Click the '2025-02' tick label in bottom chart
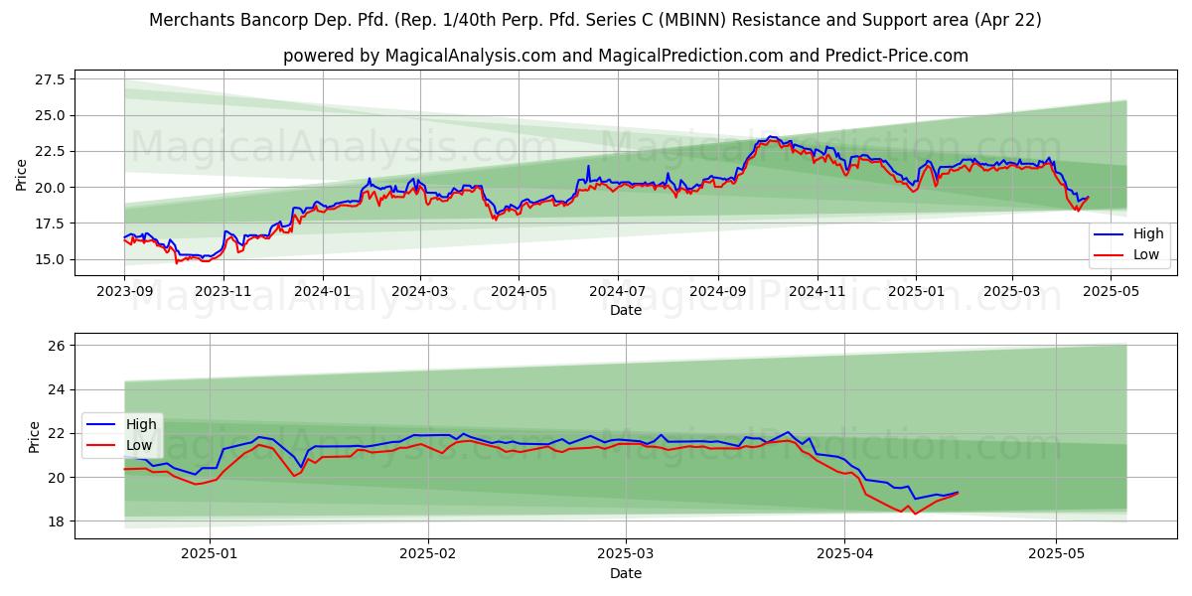 click(428, 555)
